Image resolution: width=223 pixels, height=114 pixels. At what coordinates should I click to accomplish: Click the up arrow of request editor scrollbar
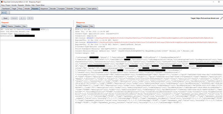(x=71, y=30)
